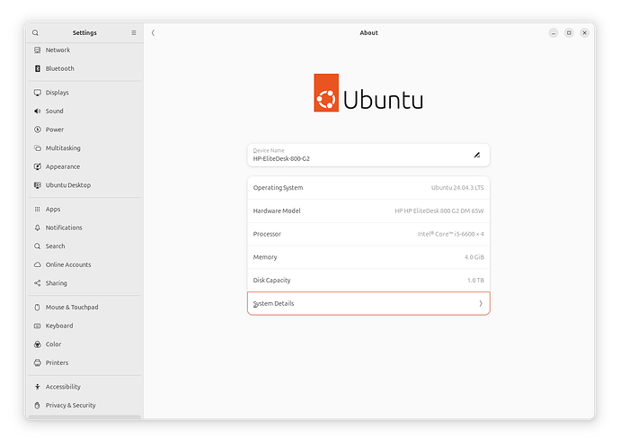Close the Settings window
620x447 pixels.
tap(584, 33)
